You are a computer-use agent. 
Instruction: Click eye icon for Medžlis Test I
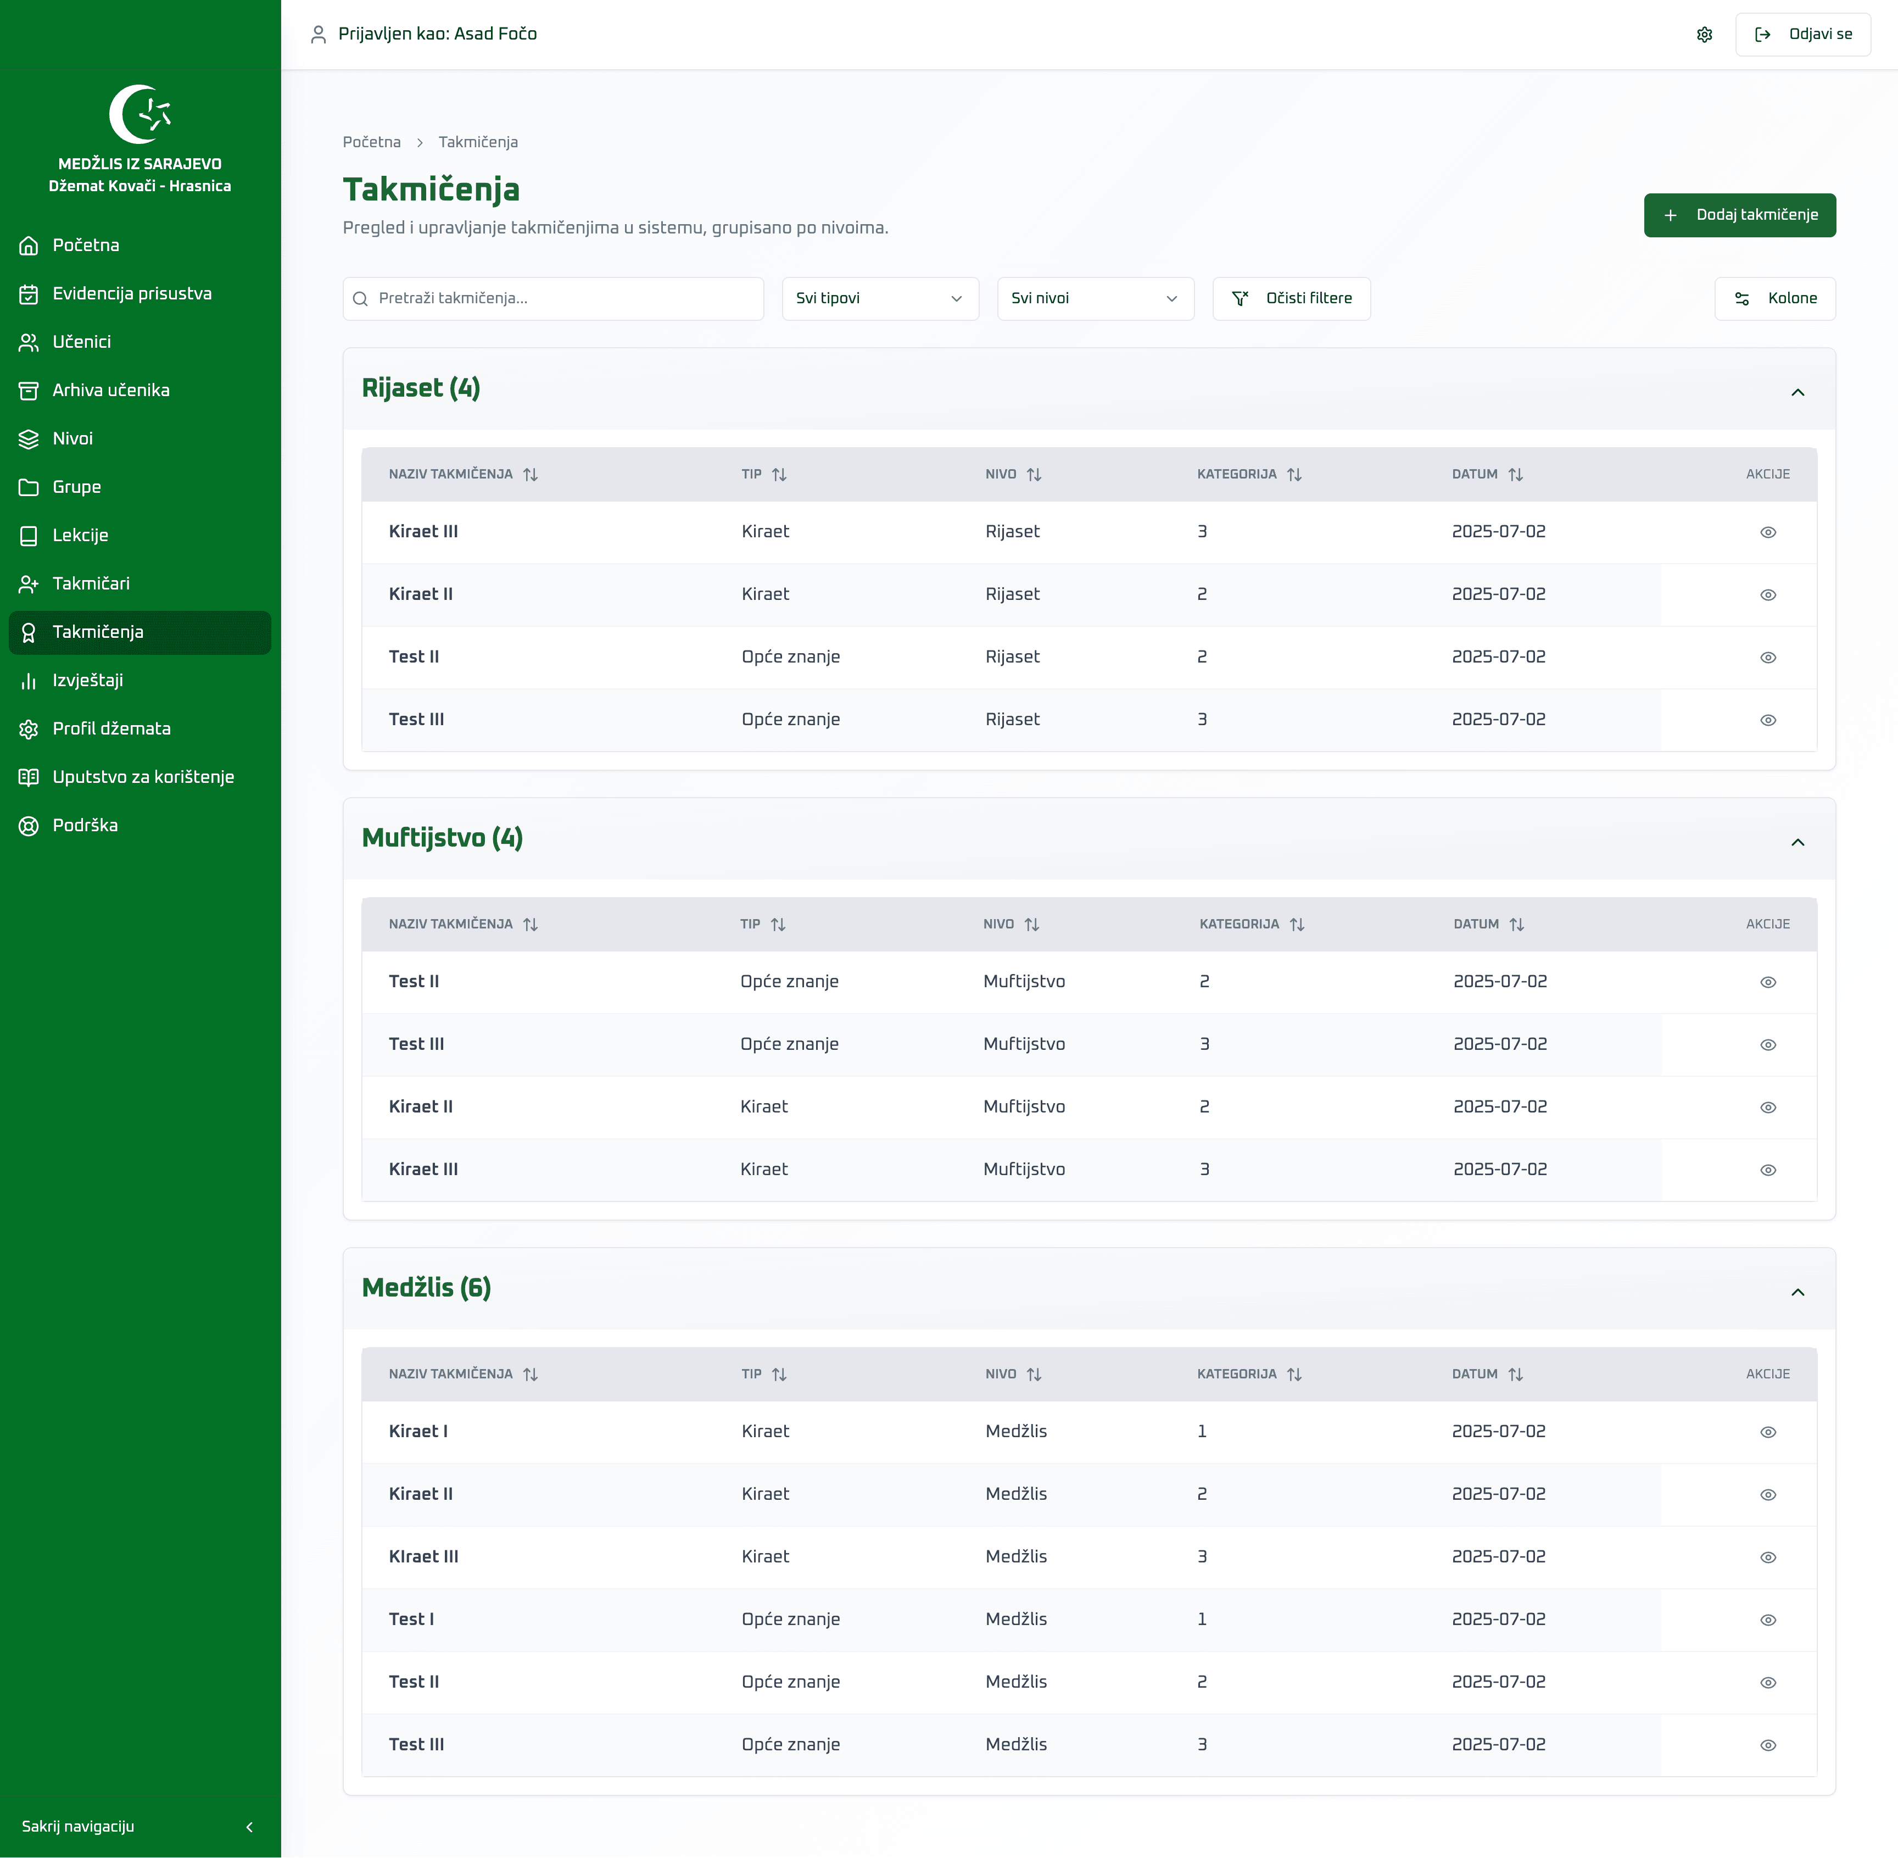pos(1767,1620)
